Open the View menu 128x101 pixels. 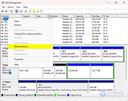18,7
